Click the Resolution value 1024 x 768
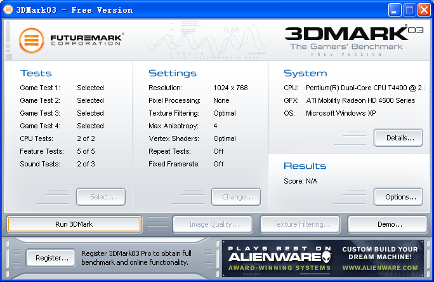The image size is (434, 282). coord(232,88)
